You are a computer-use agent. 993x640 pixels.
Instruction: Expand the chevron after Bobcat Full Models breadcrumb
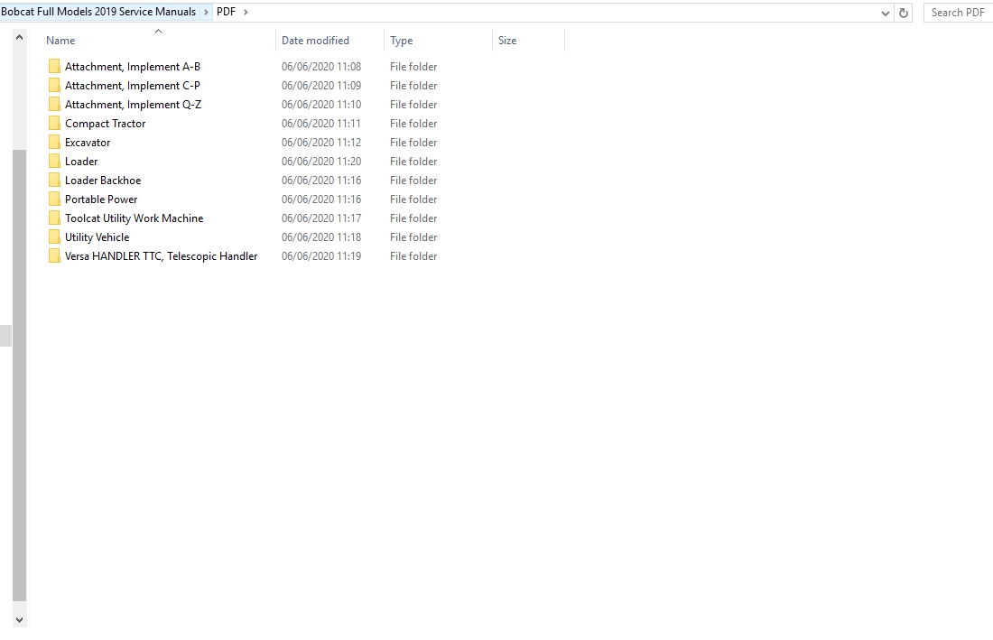click(x=206, y=12)
